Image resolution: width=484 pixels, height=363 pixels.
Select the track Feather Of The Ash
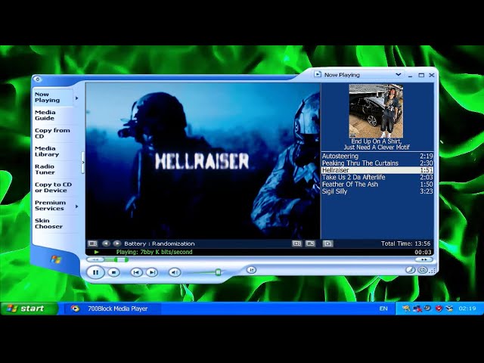click(x=377, y=185)
